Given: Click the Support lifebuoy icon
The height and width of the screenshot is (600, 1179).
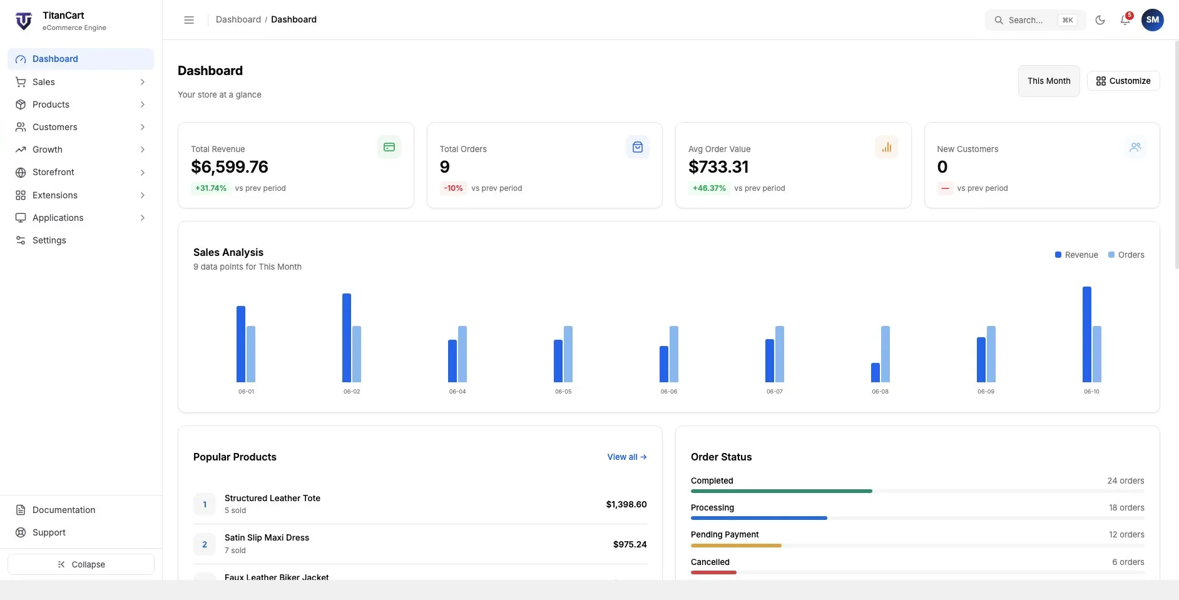Looking at the screenshot, I should coord(21,532).
